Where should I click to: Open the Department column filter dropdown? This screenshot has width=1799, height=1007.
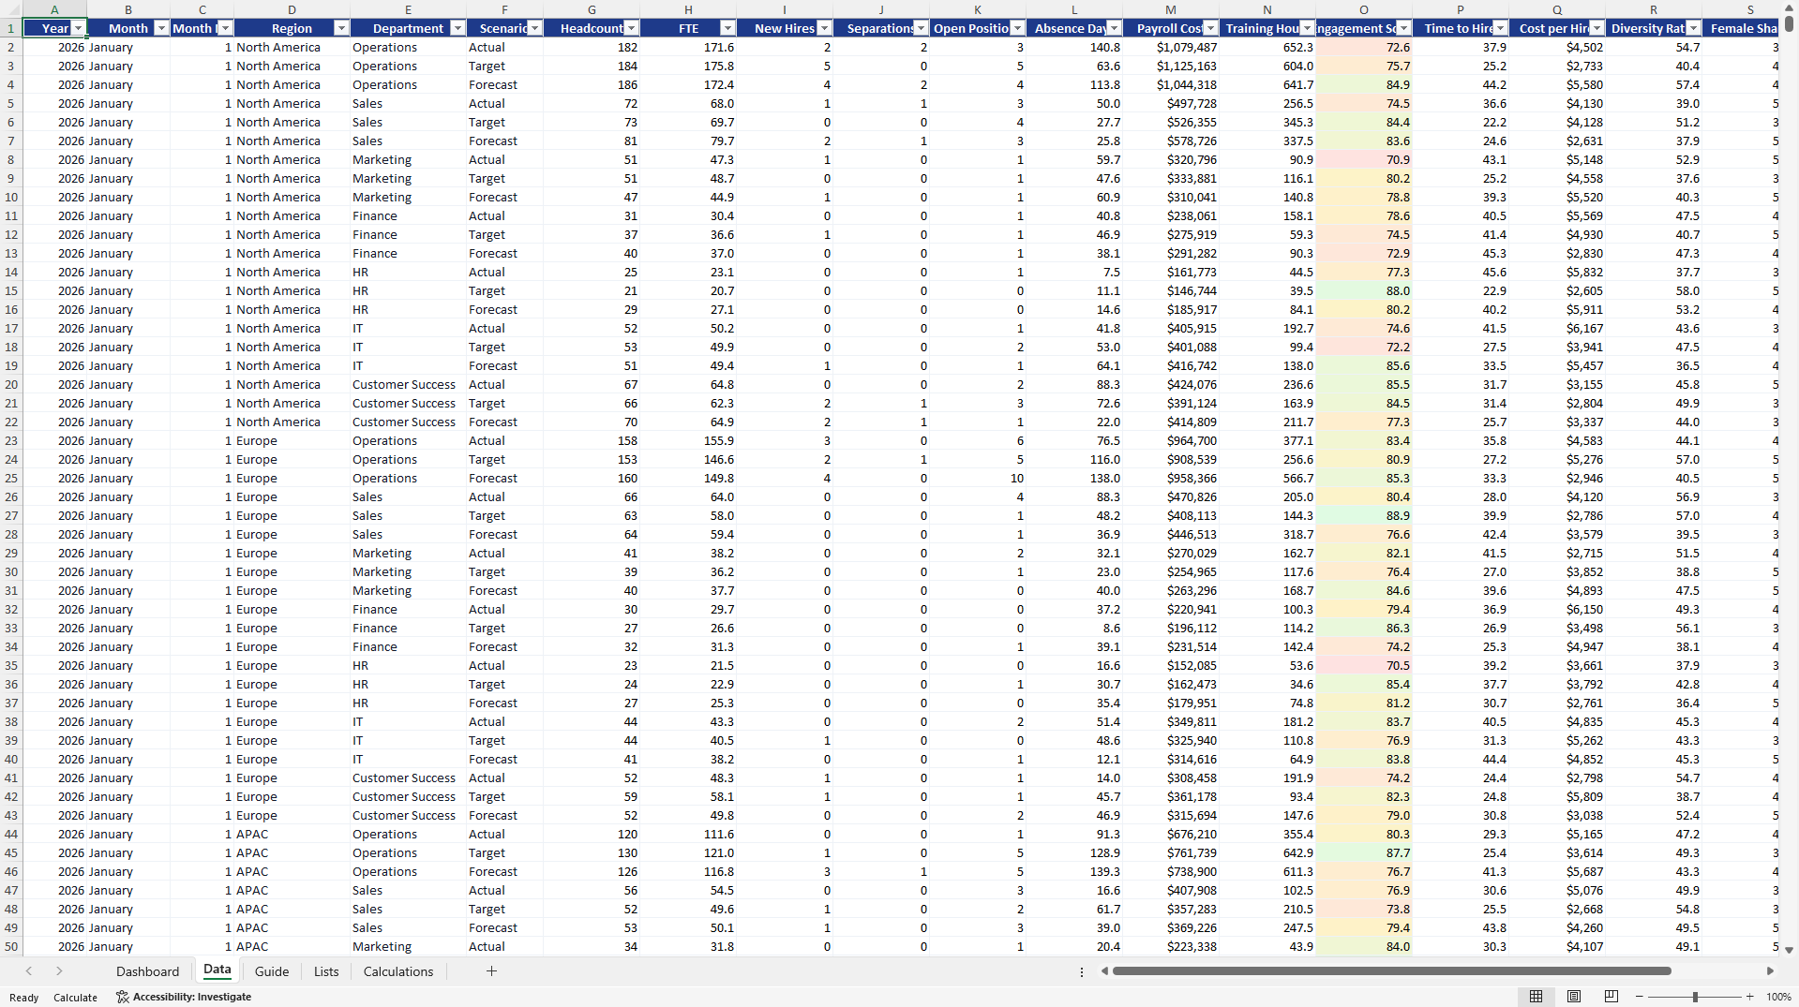(x=457, y=28)
